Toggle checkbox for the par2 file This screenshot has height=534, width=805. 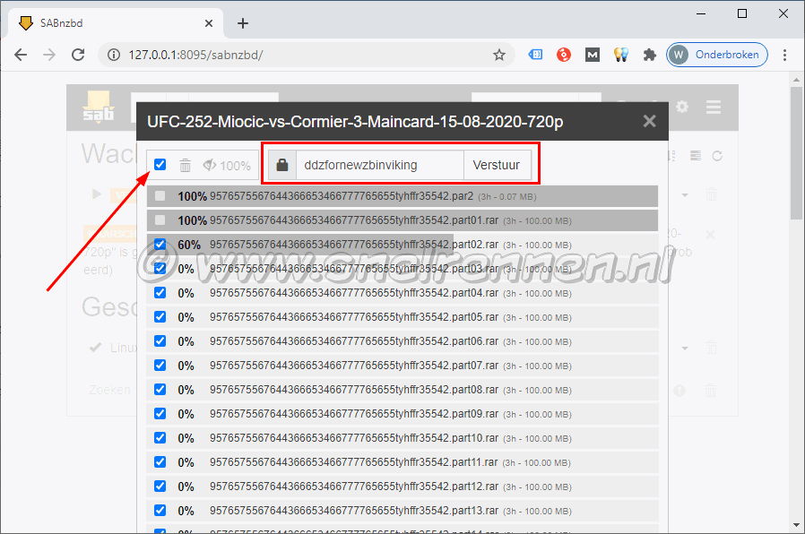(x=160, y=196)
